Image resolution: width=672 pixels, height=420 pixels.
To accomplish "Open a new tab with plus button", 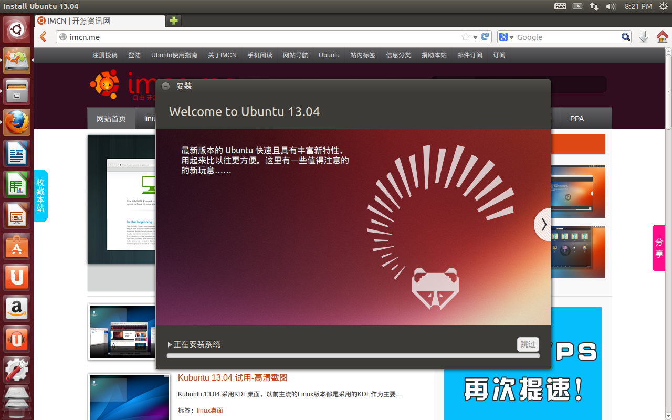I will click(x=174, y=20).
